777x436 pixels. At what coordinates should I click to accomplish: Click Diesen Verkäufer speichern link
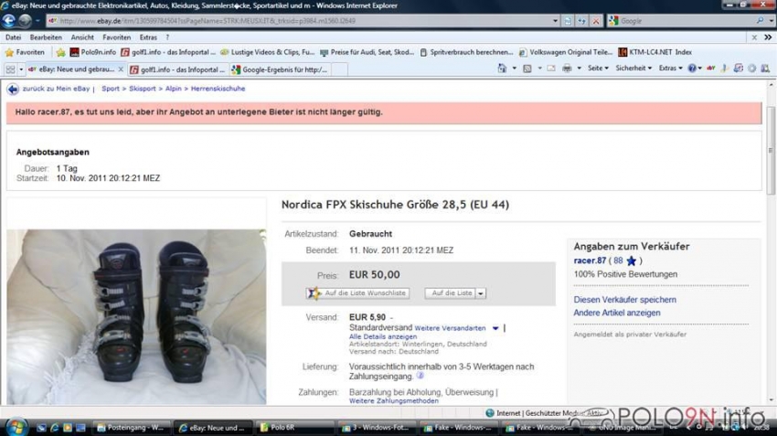(x=625, y=300)
